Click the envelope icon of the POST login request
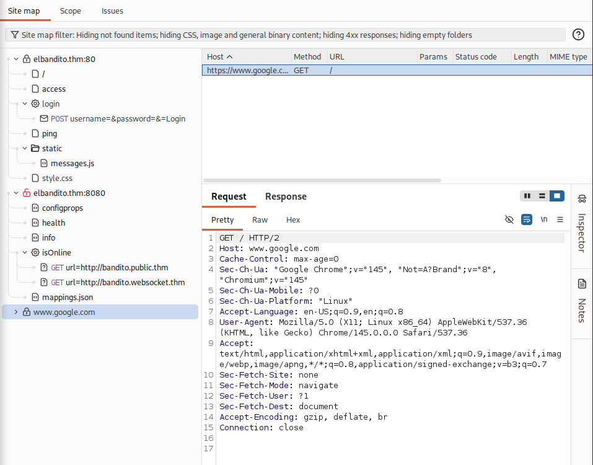Screen dimensions: 593x465 point(44,118)
